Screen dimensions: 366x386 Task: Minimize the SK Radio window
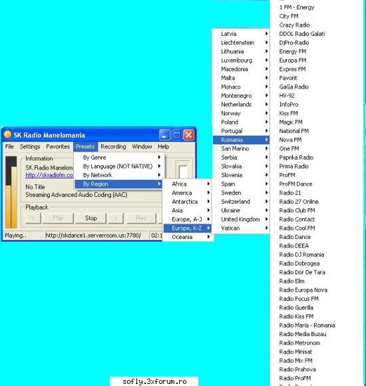coord(164,135)
